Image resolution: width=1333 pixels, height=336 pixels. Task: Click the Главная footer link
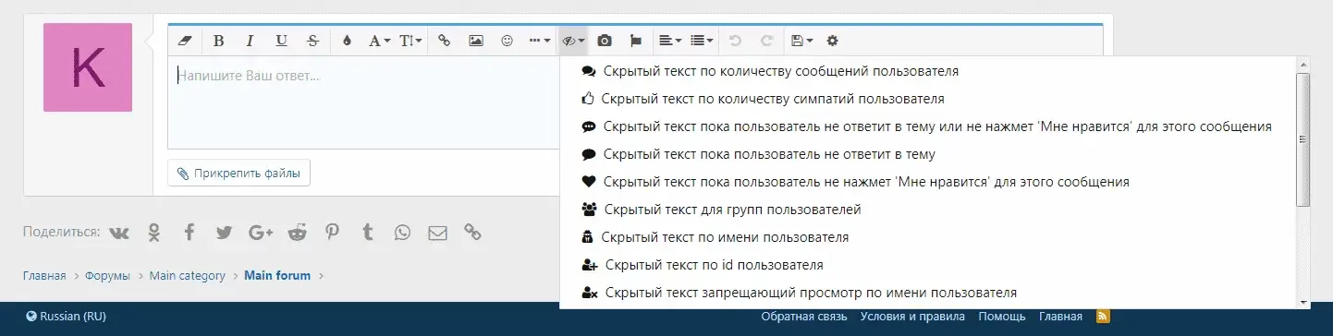tap(1060, 317)
